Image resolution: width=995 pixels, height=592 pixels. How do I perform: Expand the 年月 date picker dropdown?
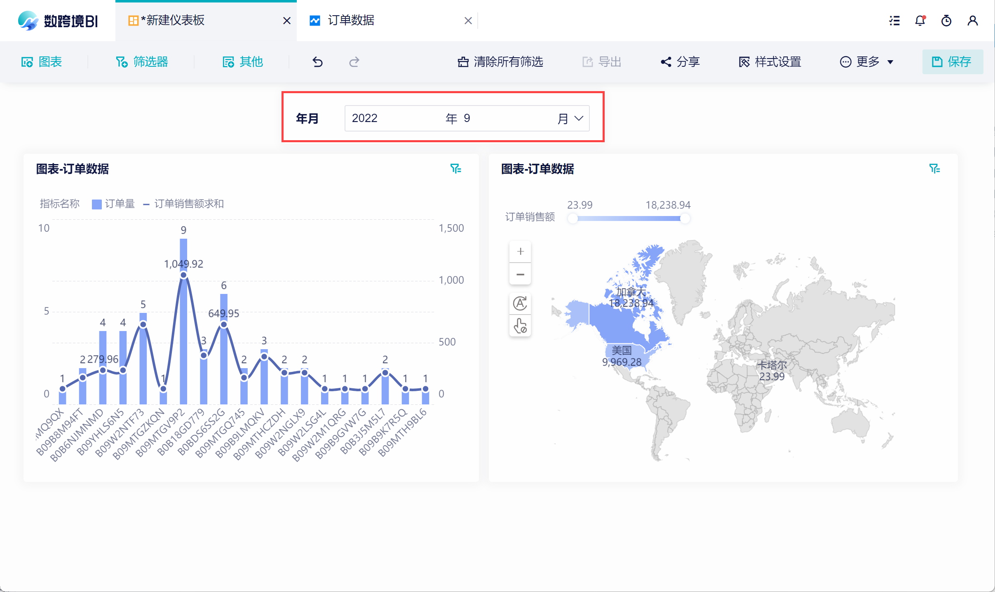click(x=579, y=118)
